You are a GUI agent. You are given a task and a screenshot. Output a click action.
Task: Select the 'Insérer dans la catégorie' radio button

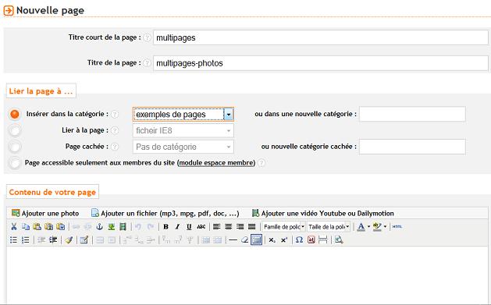15,114
